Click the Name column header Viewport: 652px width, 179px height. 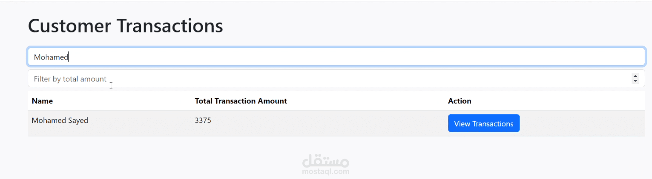pyautogui.click(x=42, y=101)
